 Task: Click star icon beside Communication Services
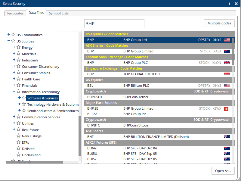pyautogui.click(x=19, y=117)
